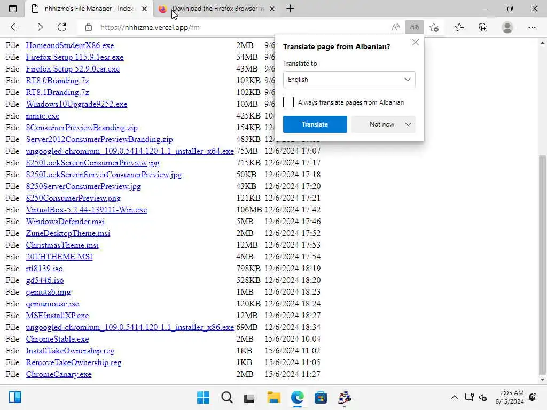The width and height of the screenshot is (547, 410).
Task: Download 20THTHEME.MSI
Action: (x=59, y=257)
